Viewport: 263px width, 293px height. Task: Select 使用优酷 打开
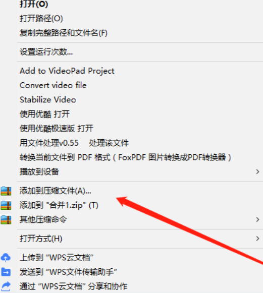(x=45, y=114)
